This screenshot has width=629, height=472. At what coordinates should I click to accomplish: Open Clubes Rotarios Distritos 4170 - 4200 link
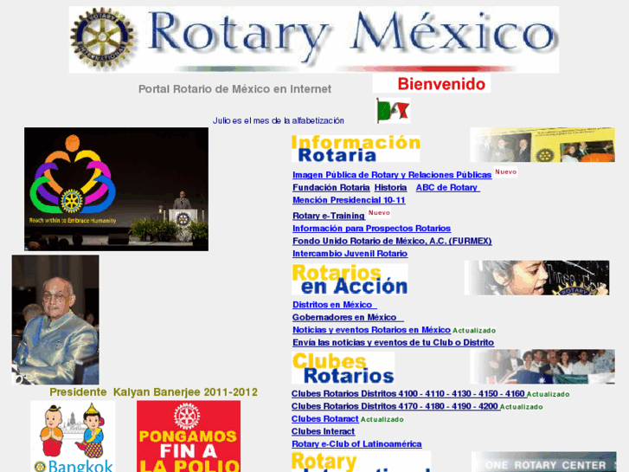(396, 406)
